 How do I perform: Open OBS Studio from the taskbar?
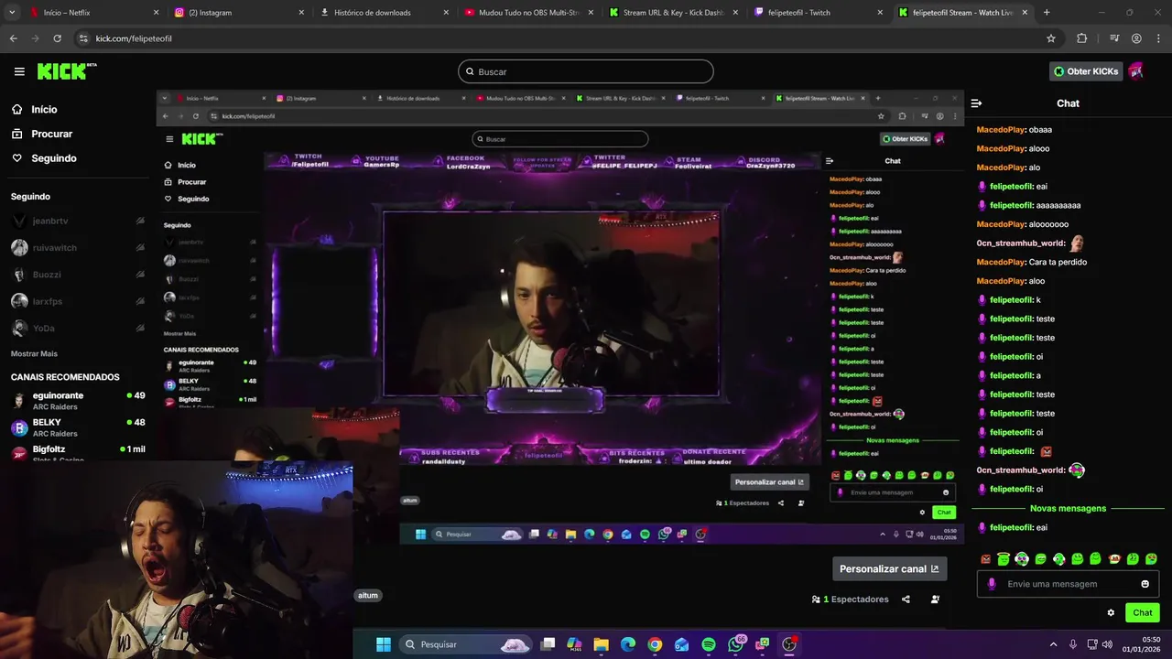click(789, 644)
